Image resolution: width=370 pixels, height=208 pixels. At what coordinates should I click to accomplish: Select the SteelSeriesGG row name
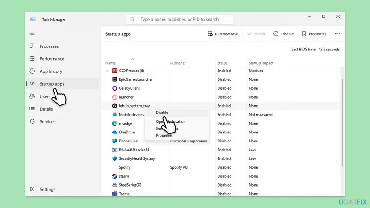(x=130, y=185)
